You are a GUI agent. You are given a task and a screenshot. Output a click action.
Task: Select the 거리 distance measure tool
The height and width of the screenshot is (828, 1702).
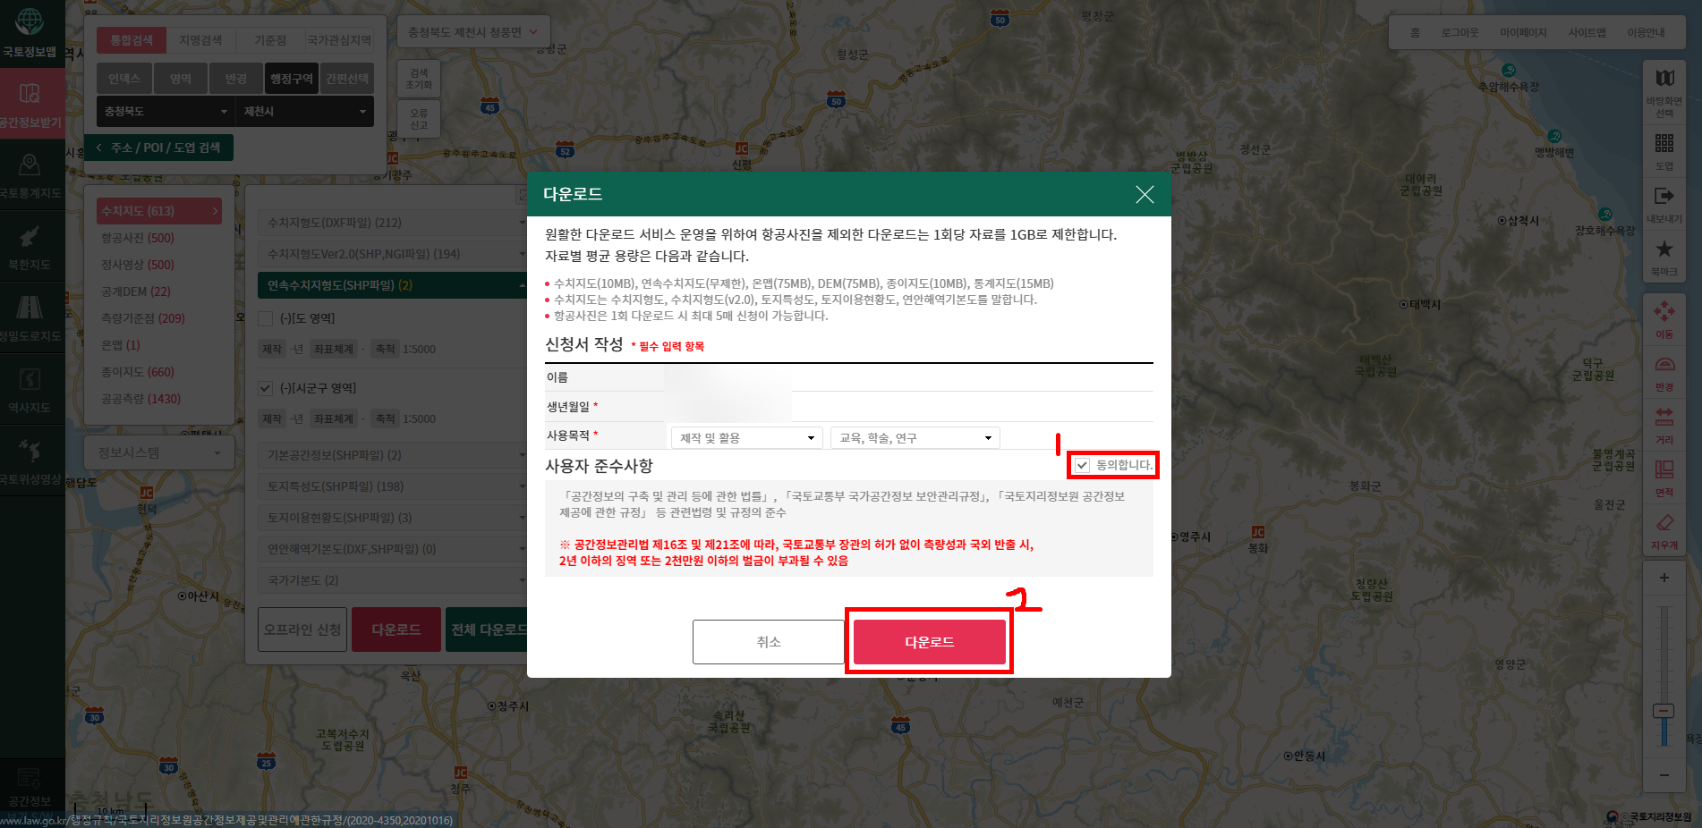coord(1664,425)
